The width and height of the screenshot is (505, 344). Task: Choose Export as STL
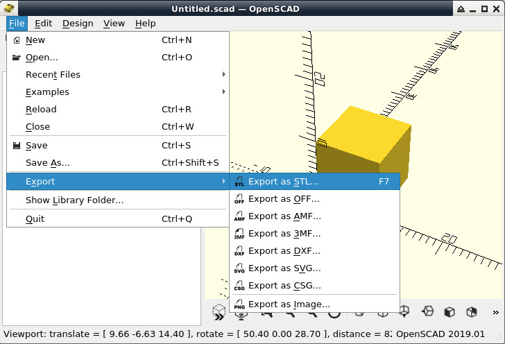[x=315, y=181]
